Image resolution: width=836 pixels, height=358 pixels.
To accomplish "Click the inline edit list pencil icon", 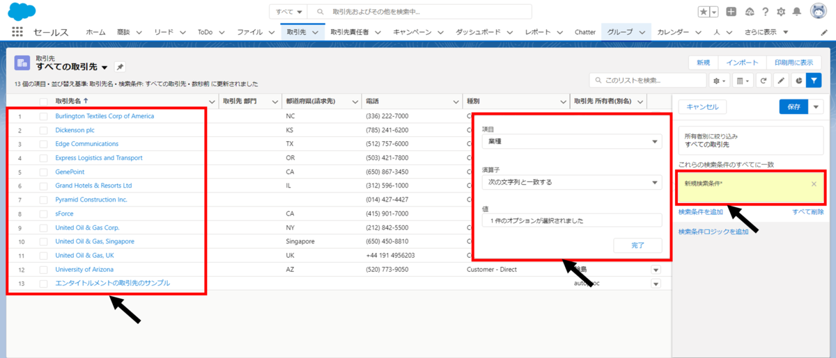I will tap(781, 81).
